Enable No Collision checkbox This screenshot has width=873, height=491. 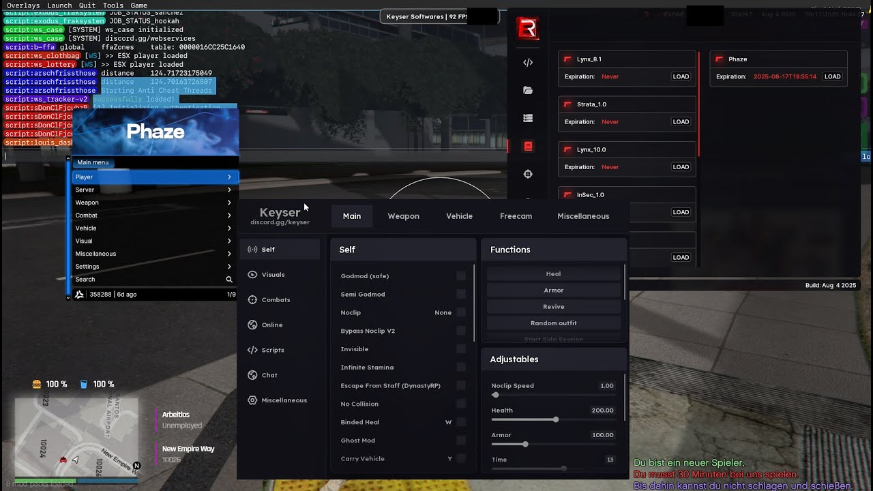461,404
